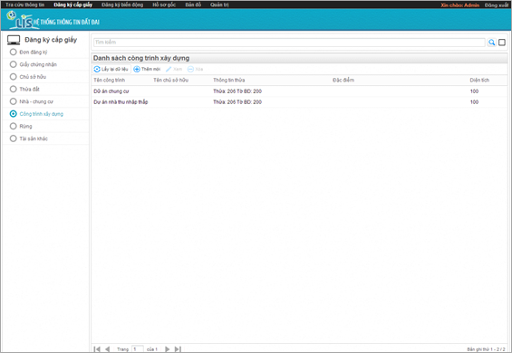This screenshot has height=353, width=512.
Task: Open the Đăng ký biến động menu
Action: tap(122, 5)
